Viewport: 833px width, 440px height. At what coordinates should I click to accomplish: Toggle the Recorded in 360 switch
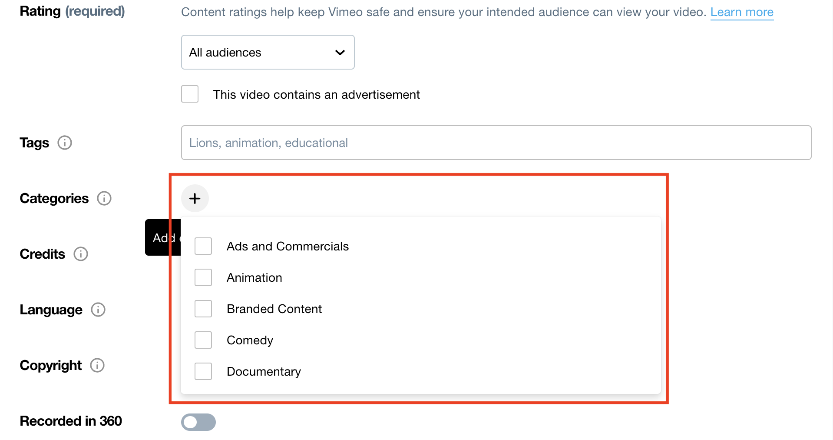click(198, 422)
